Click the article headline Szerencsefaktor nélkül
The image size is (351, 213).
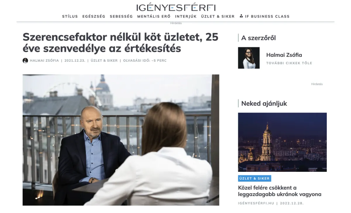coord(121,43)
